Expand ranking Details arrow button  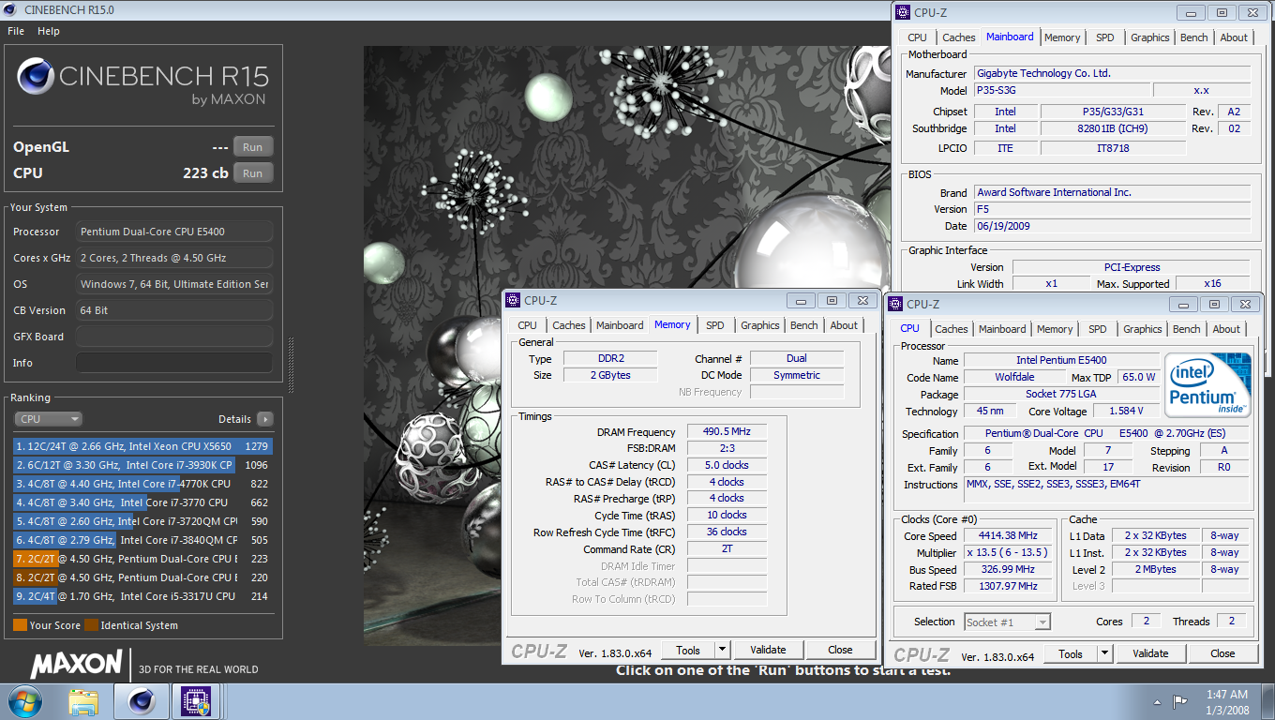tap(265, 419)
